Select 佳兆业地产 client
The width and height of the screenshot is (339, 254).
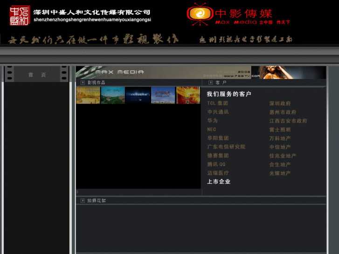pyautogui.click(x=283, y=156)
